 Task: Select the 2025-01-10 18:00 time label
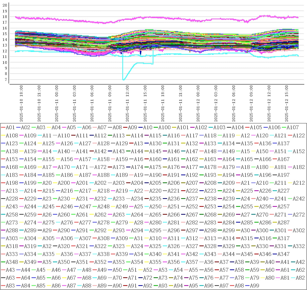tap(21, 104)
